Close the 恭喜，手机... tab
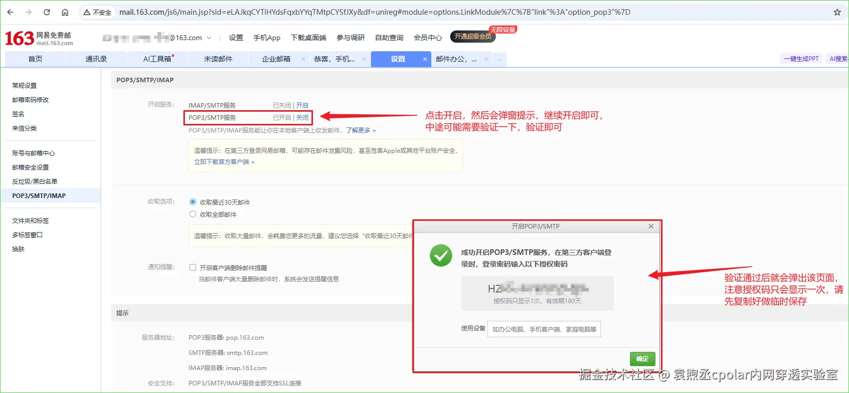The width and height of the screenshot is (849, 393). pyautogui.click(x=364, y=59)
